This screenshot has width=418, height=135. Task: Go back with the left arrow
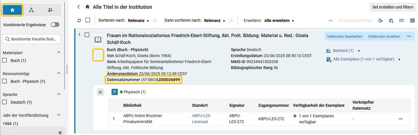click(79, 7)
